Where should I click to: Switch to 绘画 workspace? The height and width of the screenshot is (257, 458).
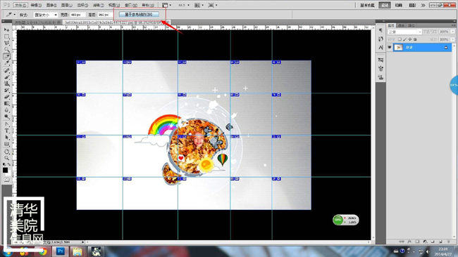point(398,5)
